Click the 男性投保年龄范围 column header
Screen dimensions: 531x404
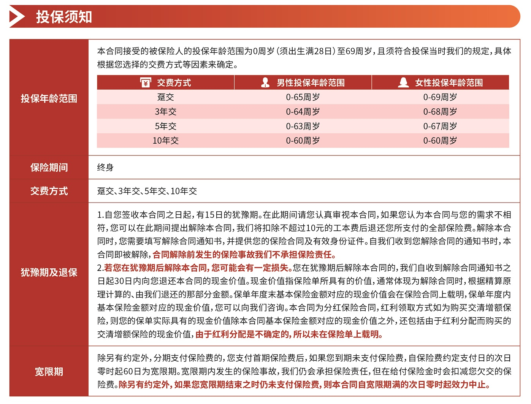310,83
